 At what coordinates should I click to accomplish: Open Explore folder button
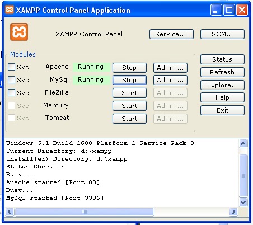coord(222,85)
